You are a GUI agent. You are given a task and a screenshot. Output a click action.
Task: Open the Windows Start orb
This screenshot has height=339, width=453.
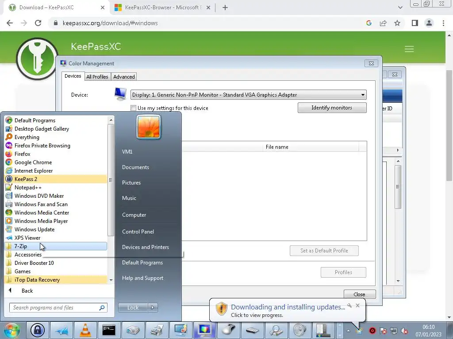pyautogui.click(x=12, y=330)
